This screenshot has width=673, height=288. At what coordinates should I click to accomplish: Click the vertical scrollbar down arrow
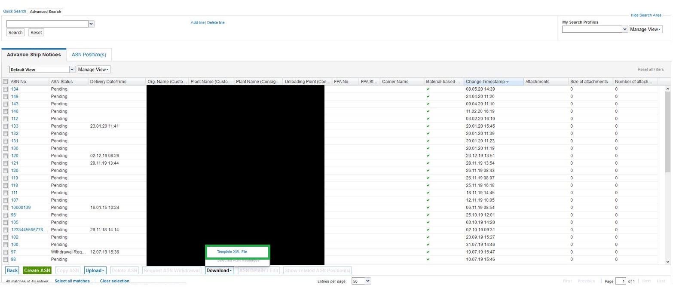click(x=667, y=261)
